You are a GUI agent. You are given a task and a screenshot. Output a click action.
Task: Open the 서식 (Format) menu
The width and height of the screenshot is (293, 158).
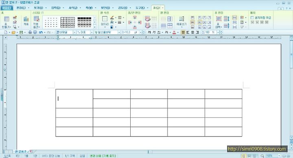[x=73, y=8]
